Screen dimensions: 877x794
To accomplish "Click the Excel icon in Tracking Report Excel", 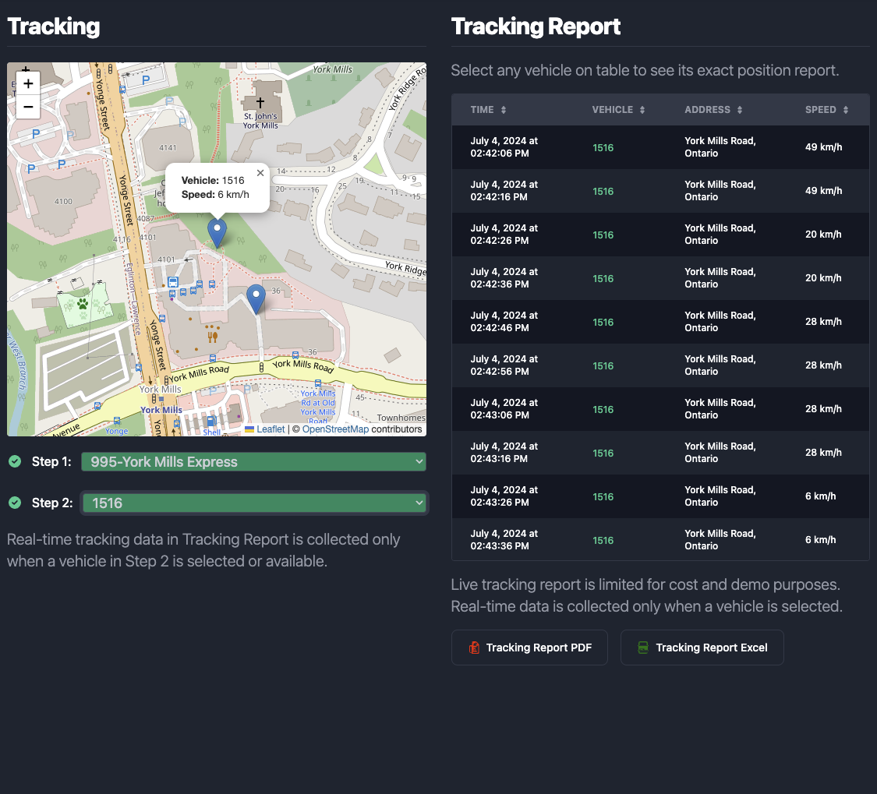I will coord(643,648).
